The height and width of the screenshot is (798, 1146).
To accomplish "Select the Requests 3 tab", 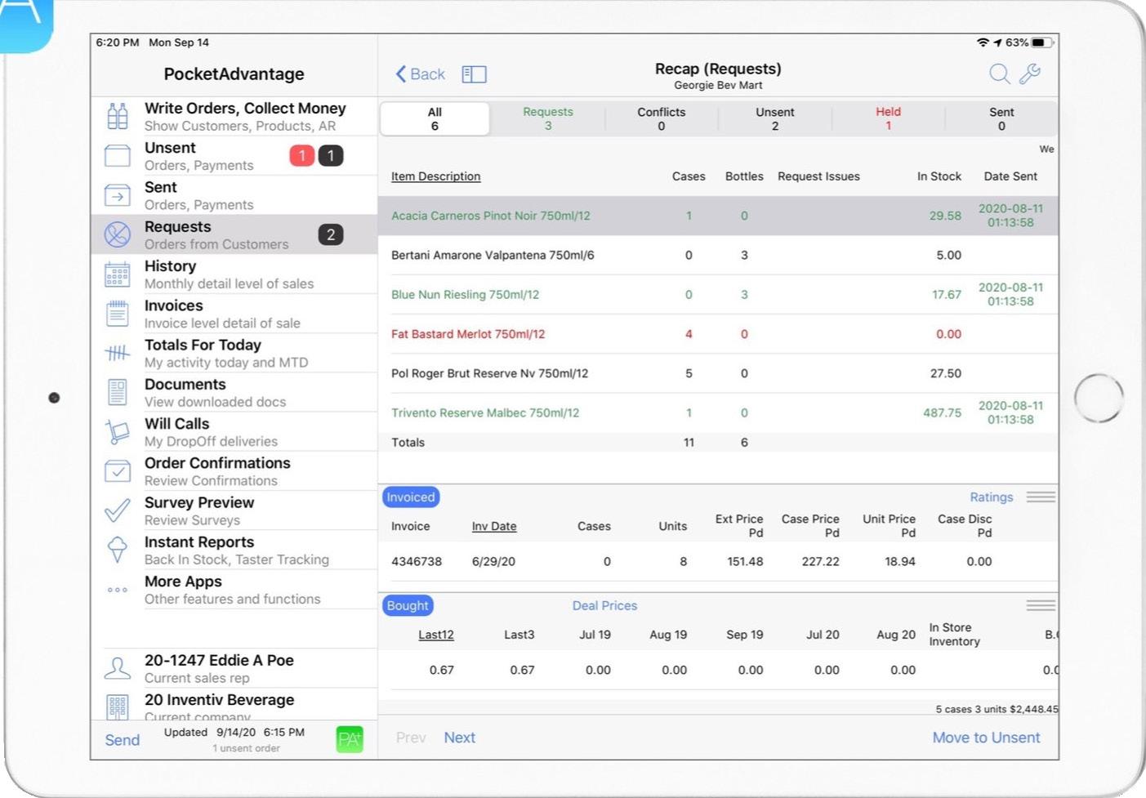I will (x=548, y=118).
